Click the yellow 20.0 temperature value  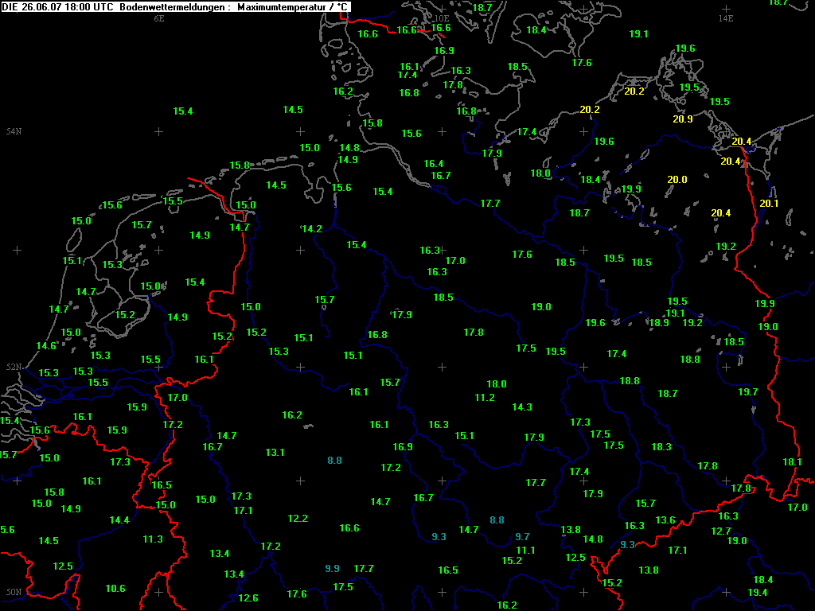pyautogui.click(x=677, y=180)
